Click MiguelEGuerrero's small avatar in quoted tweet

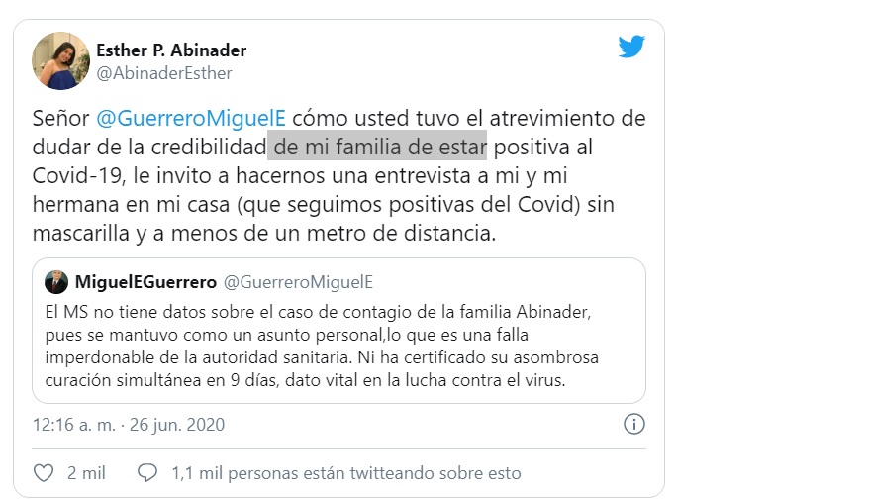[x=56, y=282]
